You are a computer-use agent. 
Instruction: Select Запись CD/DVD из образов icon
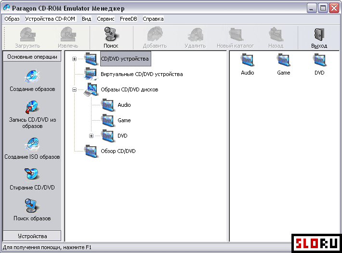(x=32, y=107)
